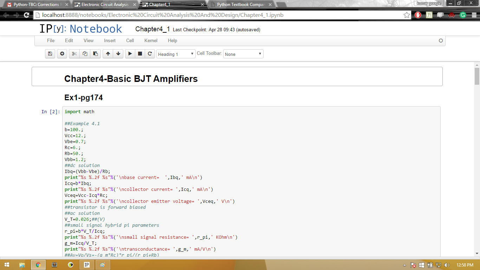Insert a cell below with plus icon
480x270 pixels.
pos(62,54)
